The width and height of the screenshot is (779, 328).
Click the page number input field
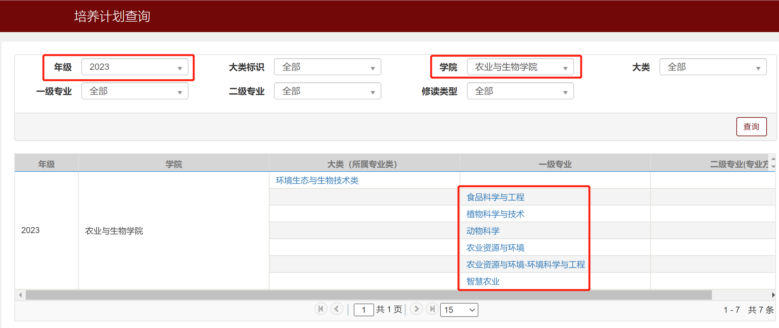[x=364, y=310]
